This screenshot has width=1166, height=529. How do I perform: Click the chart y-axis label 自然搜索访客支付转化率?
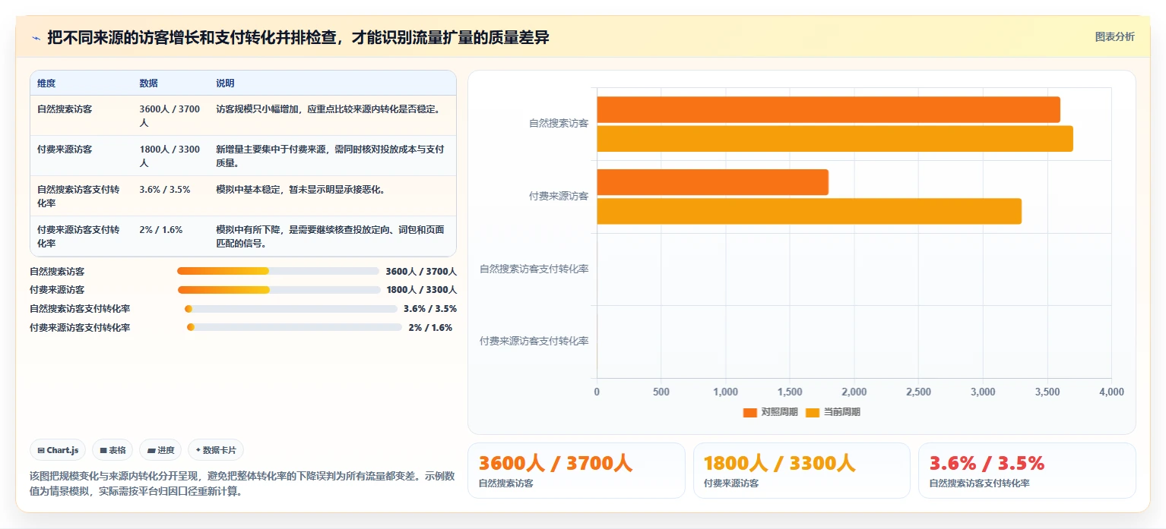pos(534,269)
